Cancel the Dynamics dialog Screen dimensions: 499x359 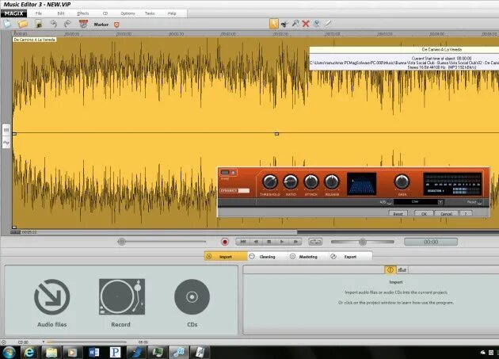point(446,213)
